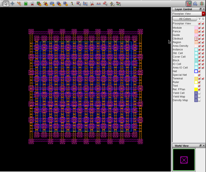This screenshot has height=172, width=206.
Task: Click the World View thumbnail
Action: (x=184, y=160)
